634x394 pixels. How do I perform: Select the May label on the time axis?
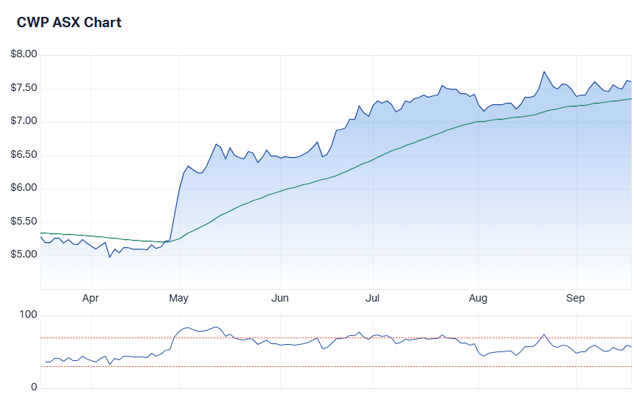178,299
